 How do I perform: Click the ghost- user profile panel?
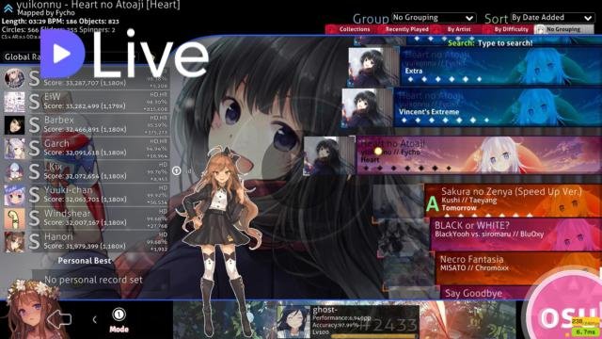(347, 321)
